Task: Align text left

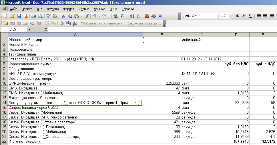Action: pyautogui.click(x=259, y=16)
